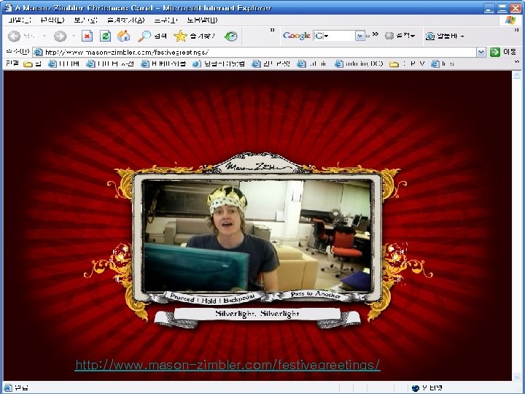The height and width of the screenshot is (394, 525).
Task: Open History with the green clock icon
Action: (230, 36)
